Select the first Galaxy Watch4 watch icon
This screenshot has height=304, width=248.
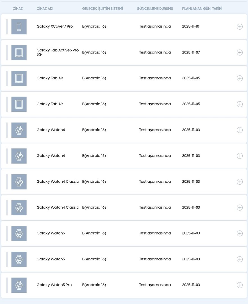[x=19, y=130]
